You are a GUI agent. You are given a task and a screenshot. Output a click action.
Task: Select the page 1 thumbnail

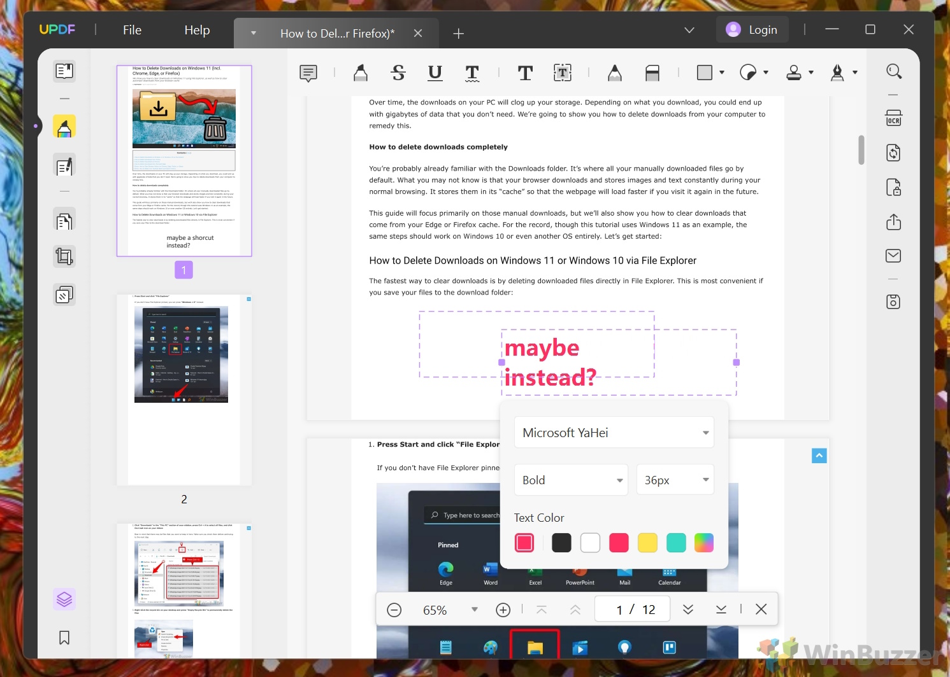click(184, 161)
